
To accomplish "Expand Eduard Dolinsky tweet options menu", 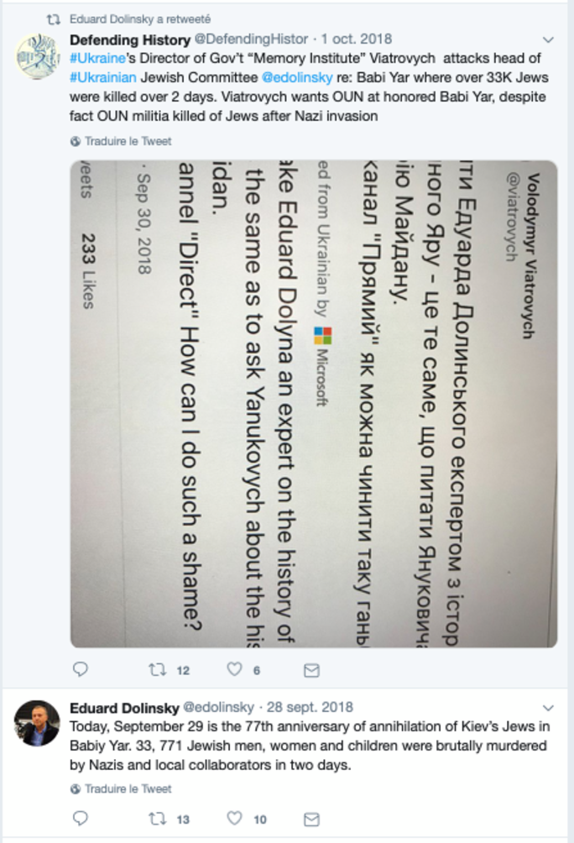I will coord(549,708).
